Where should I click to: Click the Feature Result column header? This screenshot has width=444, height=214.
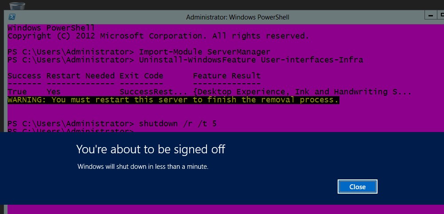(227, 76)
